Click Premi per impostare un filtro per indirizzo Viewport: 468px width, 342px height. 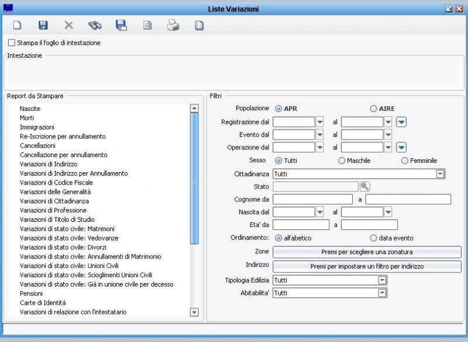tap(367, 266)
